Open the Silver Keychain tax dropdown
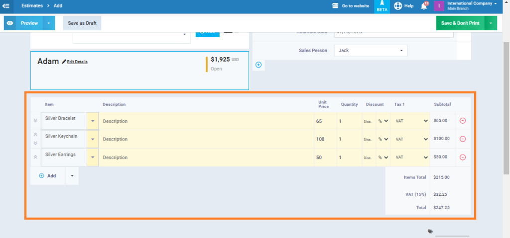The height and width of the screenshot is (238, 510). (411, 139)
